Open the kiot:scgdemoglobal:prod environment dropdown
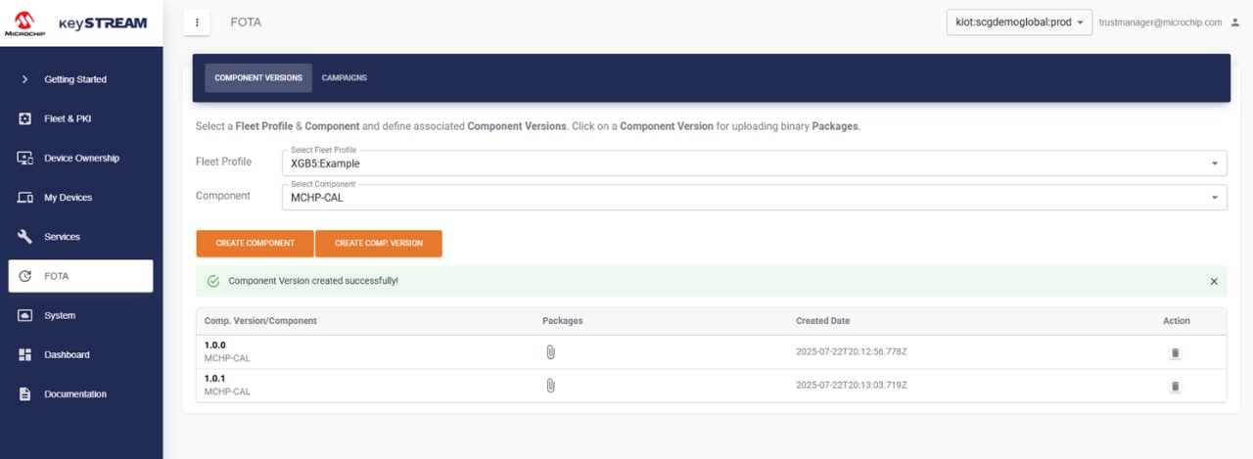This screenshot has width=1253, height=459. point(1018,23)
